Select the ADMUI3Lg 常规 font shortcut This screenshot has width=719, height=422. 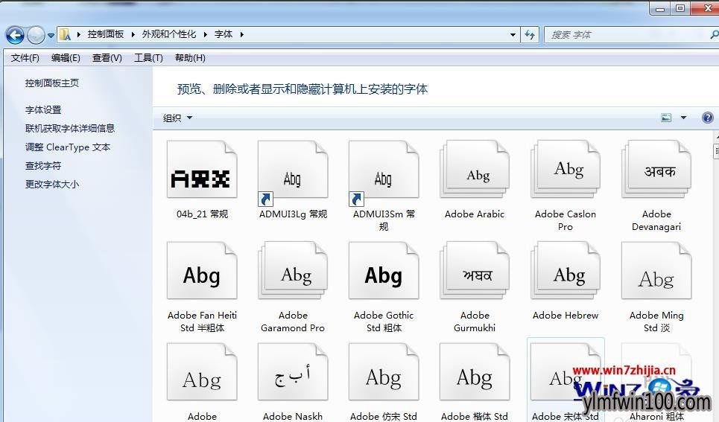(x=293, y=173)
